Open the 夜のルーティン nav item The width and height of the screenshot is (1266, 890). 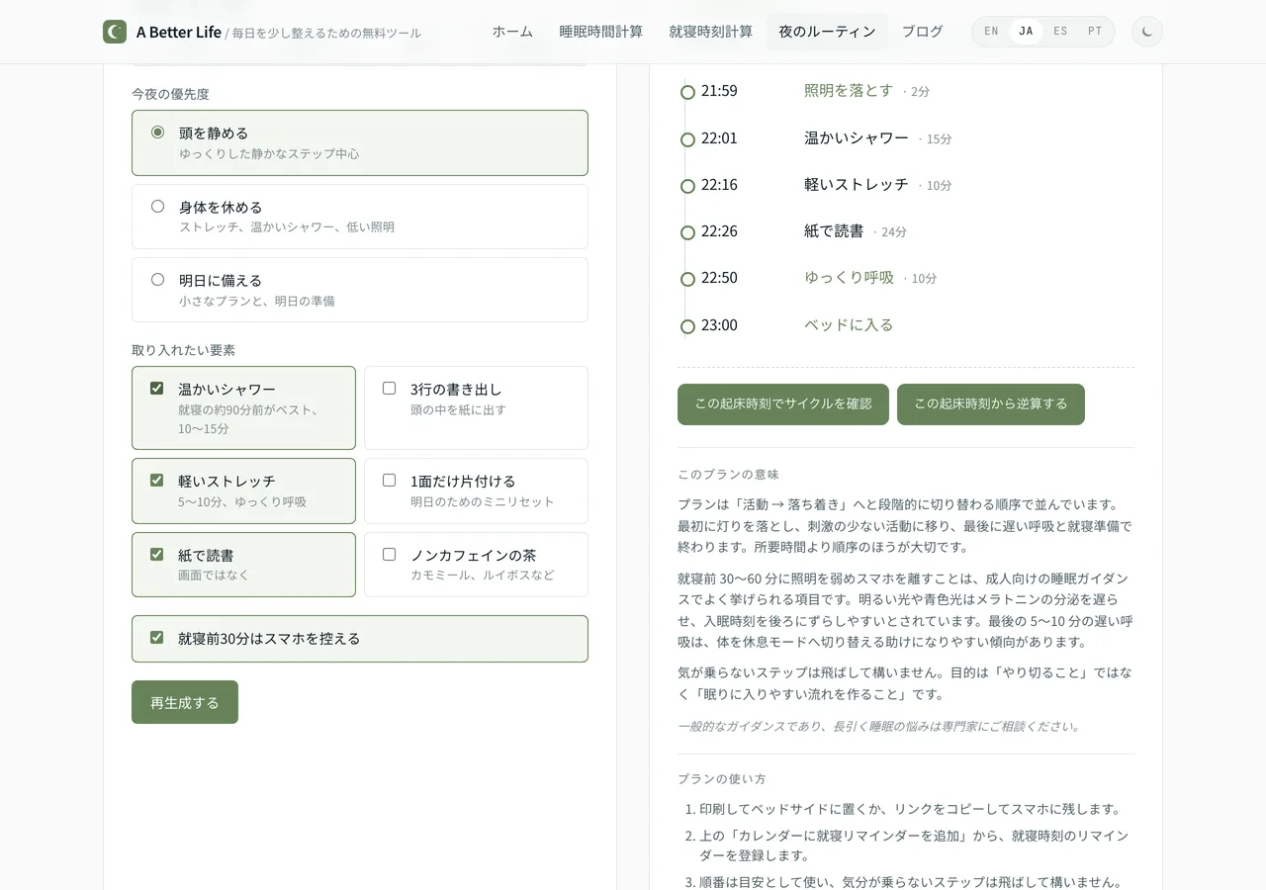[x=827, y=32]
